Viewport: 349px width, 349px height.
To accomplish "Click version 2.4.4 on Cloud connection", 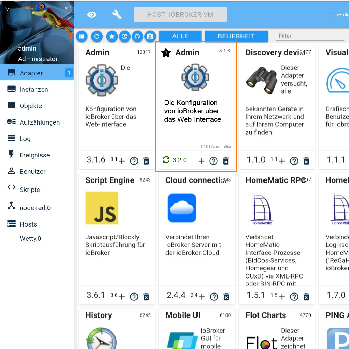I will 176,295.
